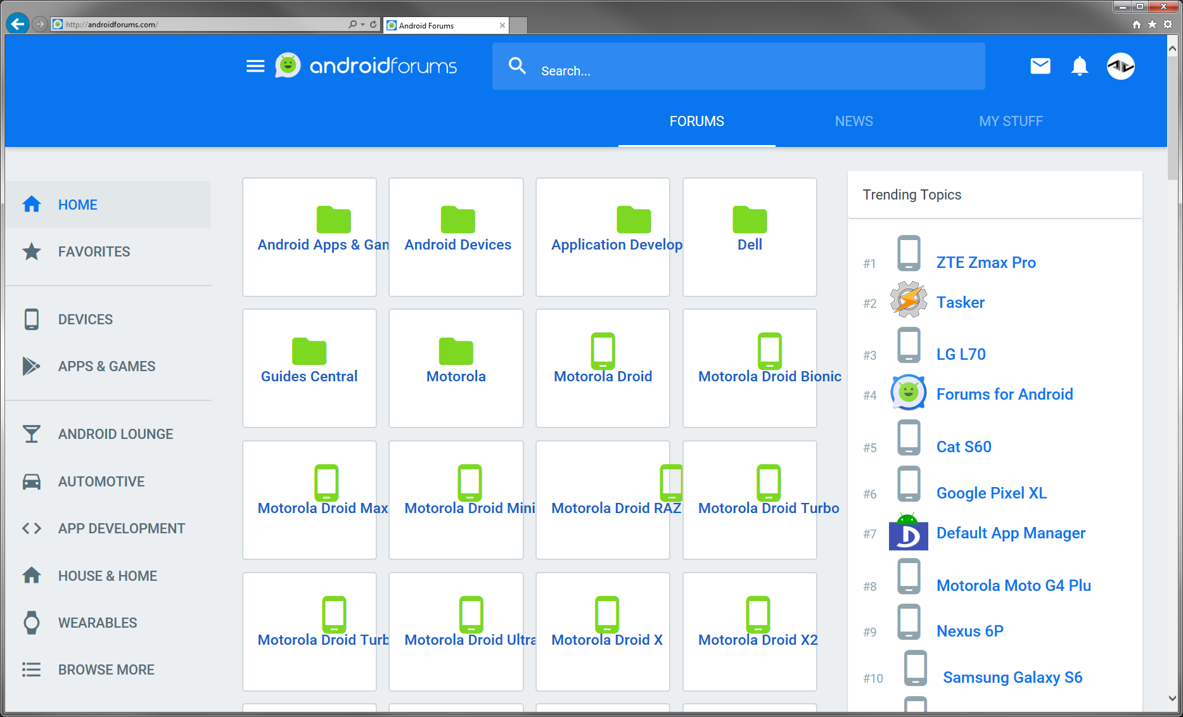Open FAVORITES in the sidebar

coord(94,251)
